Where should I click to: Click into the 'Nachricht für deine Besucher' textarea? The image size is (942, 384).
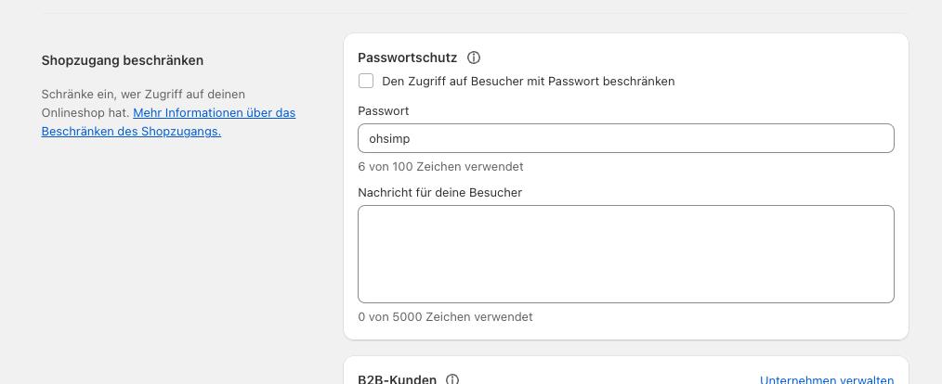[x=625, y=254]
